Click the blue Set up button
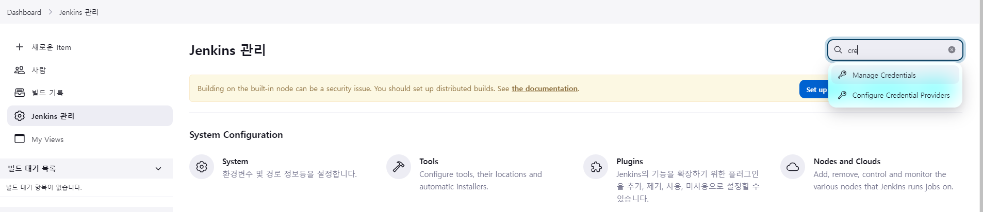Image resolution: width=983 pixels, height=212 pixels. pyautogui.click(x=814, y=90)
